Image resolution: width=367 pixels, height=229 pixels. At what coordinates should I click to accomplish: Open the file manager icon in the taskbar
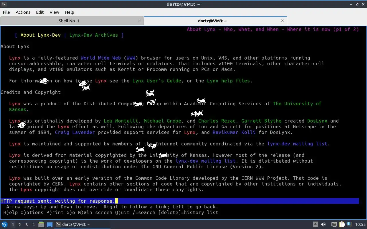tap(41, 225)
